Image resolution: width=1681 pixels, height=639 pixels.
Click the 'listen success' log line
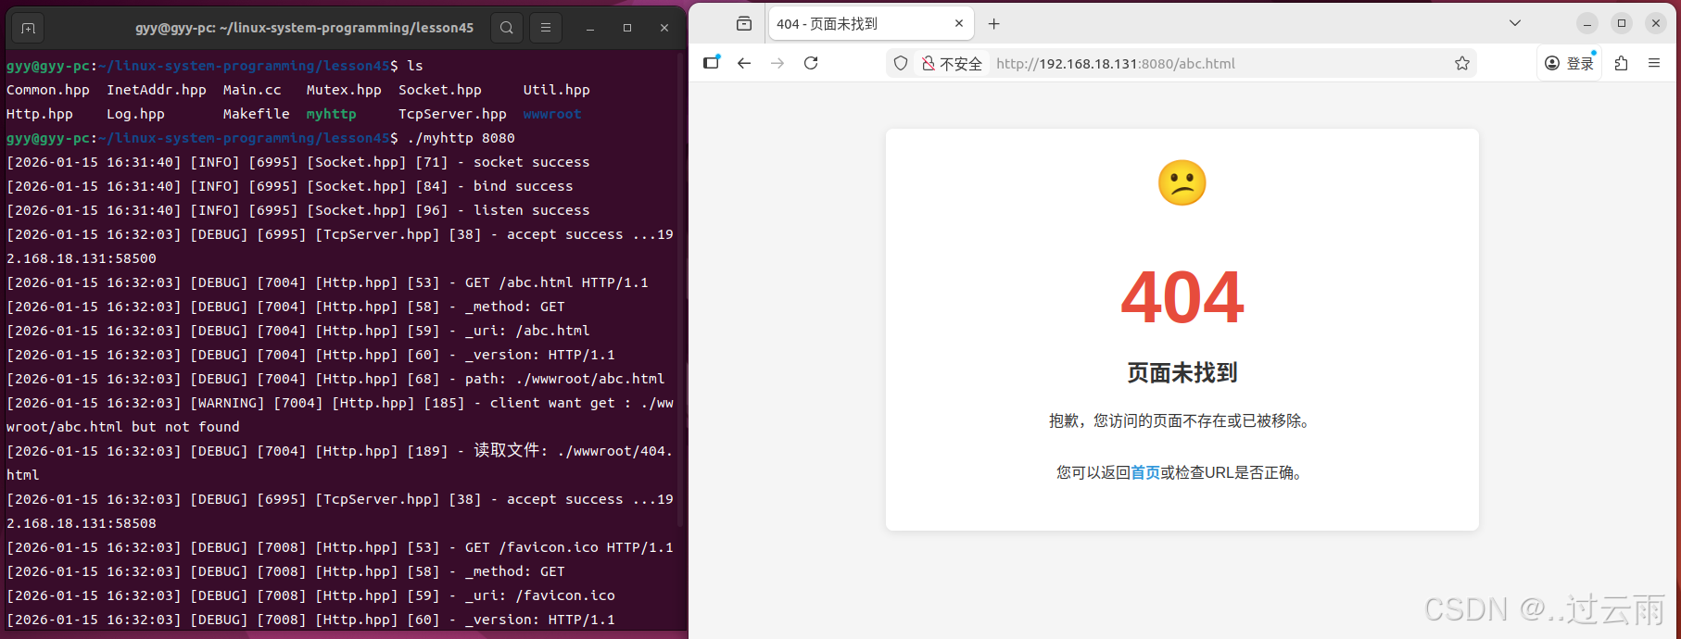(x=298, y=210)
